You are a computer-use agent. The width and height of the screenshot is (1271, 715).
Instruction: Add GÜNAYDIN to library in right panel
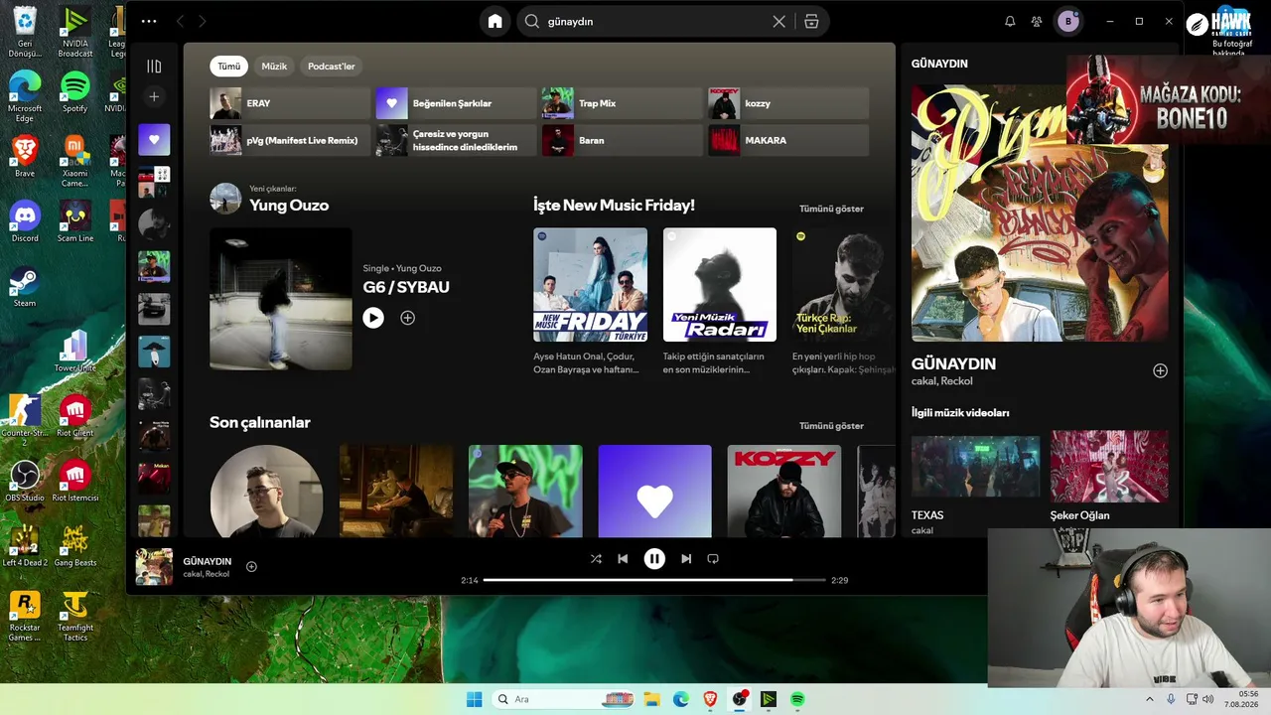(x=1160, y=370)
